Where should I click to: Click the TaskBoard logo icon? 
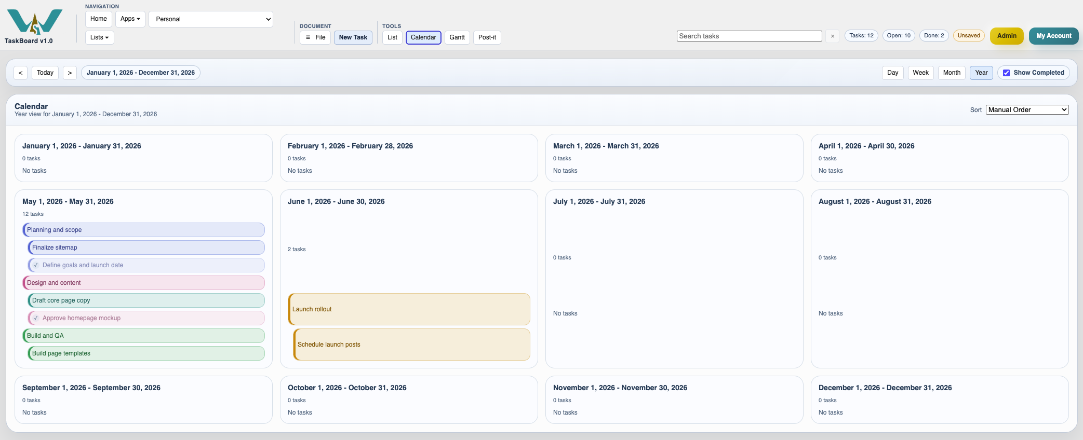click(35, 22)
